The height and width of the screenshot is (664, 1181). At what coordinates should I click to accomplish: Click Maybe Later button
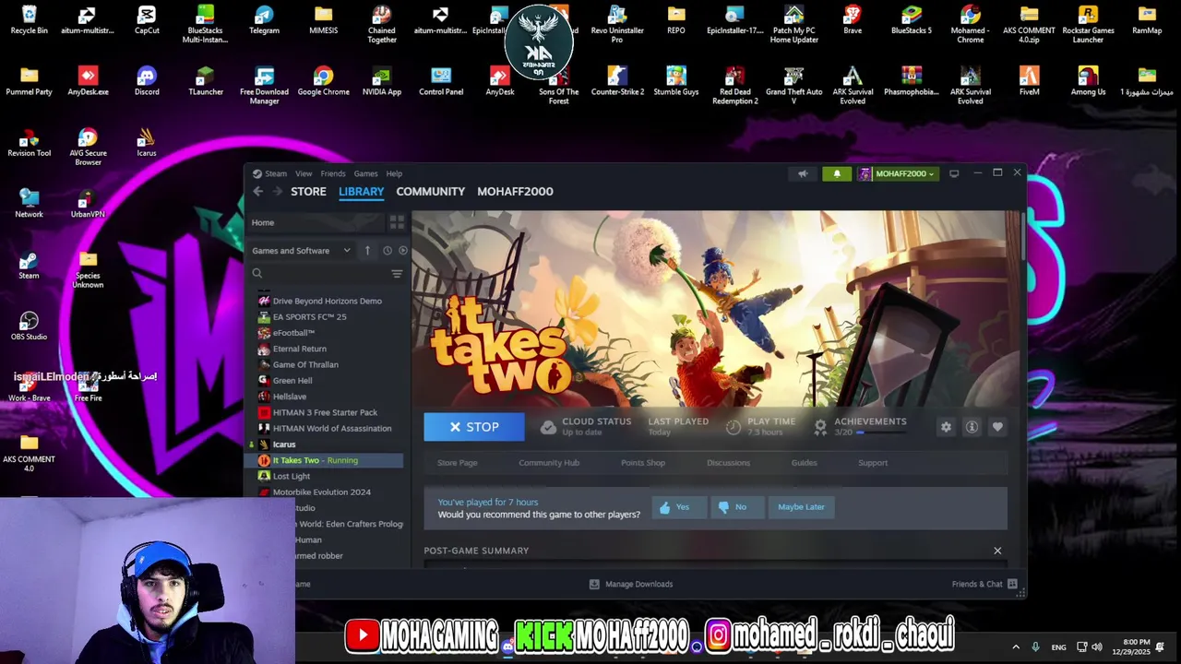pyautogui.click(x=801, y=507)
